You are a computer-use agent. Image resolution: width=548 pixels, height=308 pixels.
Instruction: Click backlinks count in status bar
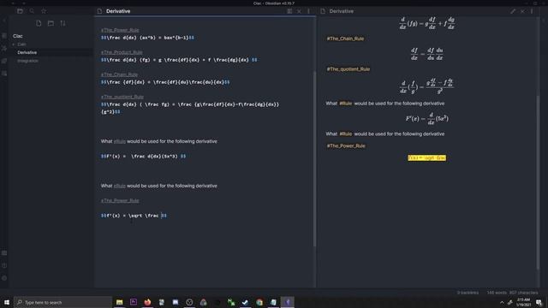tap(468, 293)
